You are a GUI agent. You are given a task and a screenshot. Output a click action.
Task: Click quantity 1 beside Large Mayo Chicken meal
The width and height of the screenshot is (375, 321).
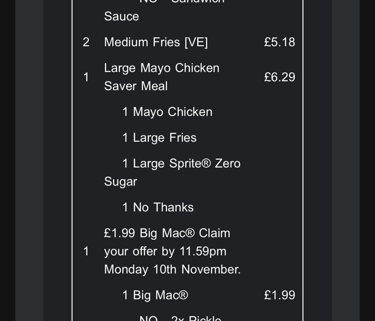pyautogui.click(x=86, y=77)
